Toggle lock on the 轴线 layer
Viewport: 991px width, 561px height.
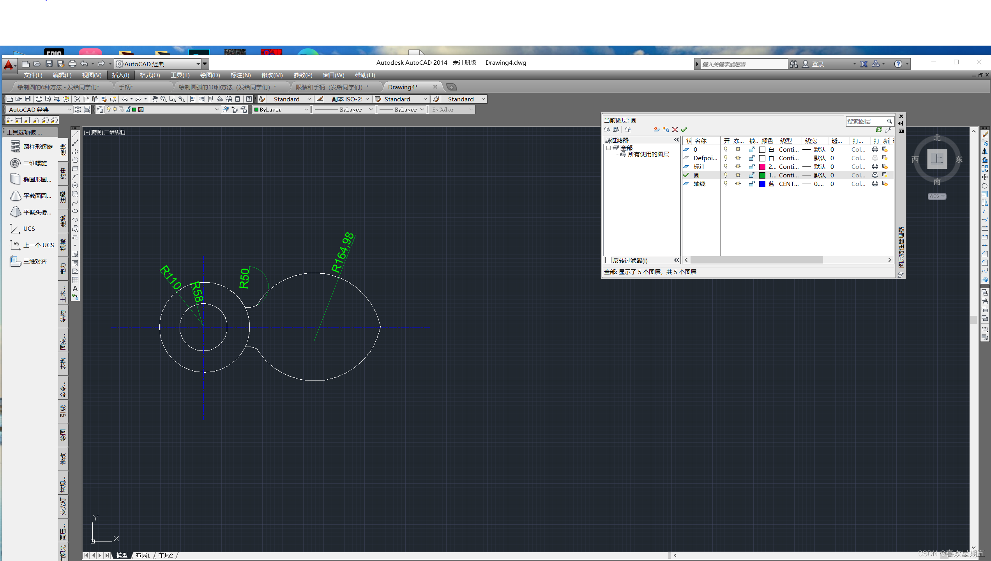pyautogui.click(x=752, y=184)
